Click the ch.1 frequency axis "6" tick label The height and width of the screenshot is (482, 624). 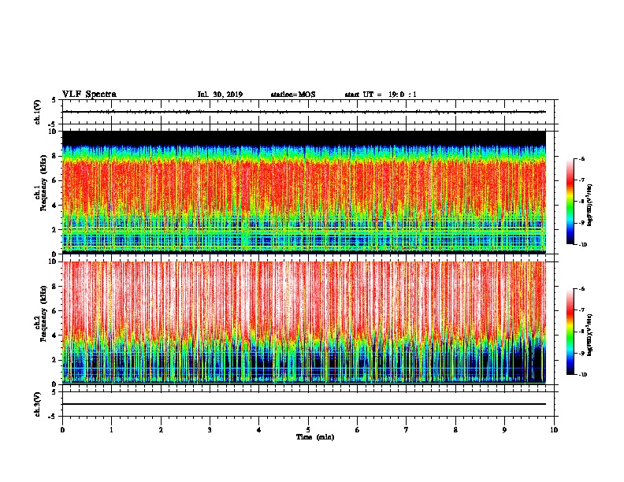(54, 180)
